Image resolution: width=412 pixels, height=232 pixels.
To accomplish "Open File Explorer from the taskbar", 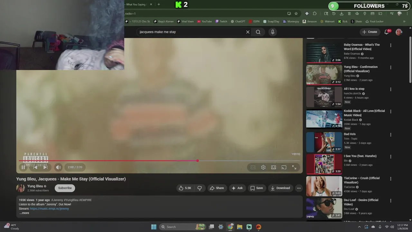I will click(239, 227).
